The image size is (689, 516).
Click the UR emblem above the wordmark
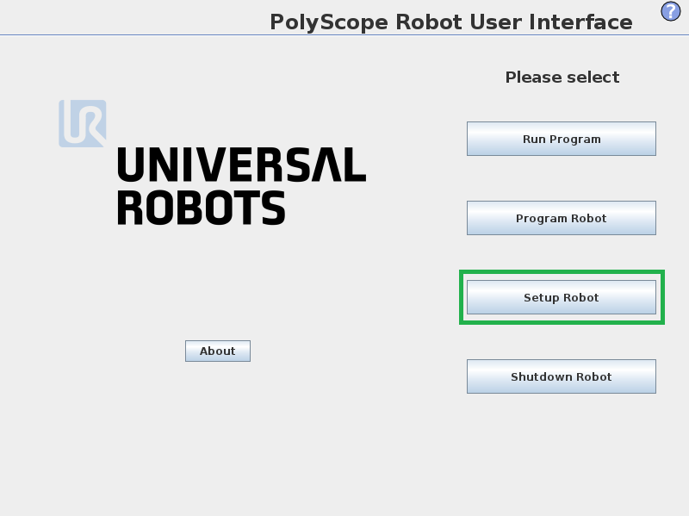82,123
